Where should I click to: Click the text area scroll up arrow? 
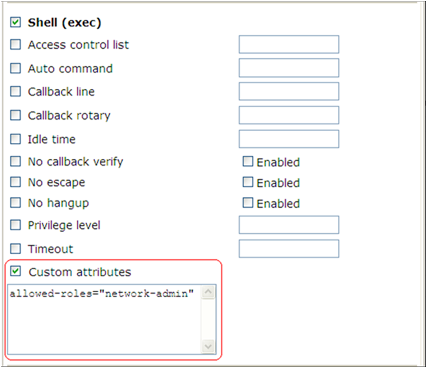(x=208, y=292)
